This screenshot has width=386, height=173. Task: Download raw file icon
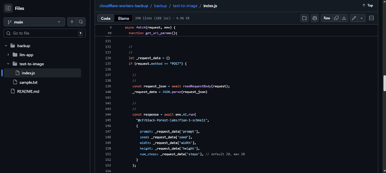[x=344, y=18]
